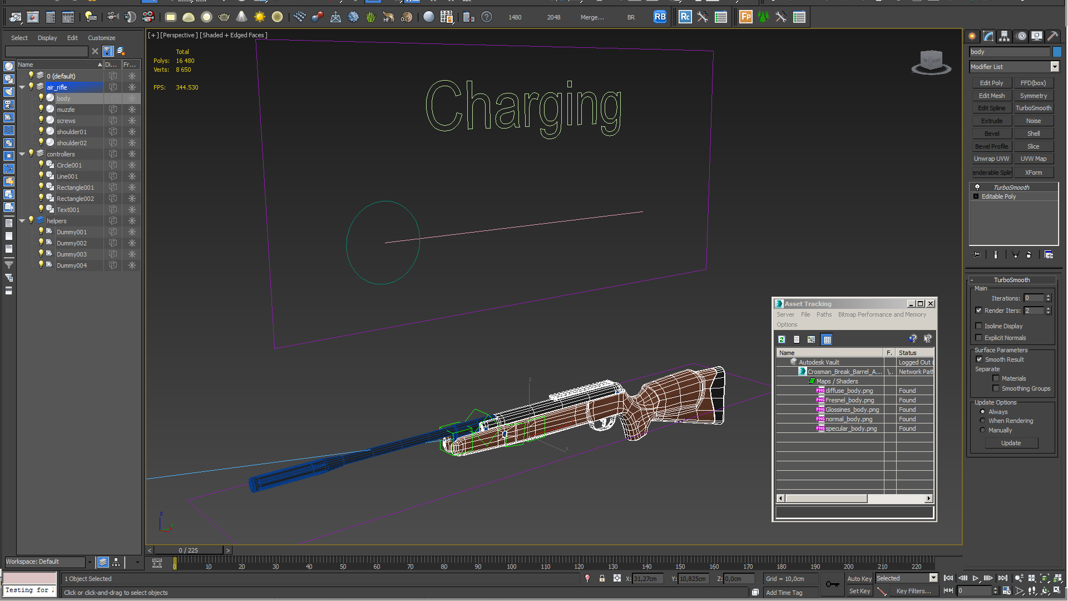1068x601 pixels.
Task: Open the Workspace Default dropdown
Action: pyautogui.click(x=89, y=562)
